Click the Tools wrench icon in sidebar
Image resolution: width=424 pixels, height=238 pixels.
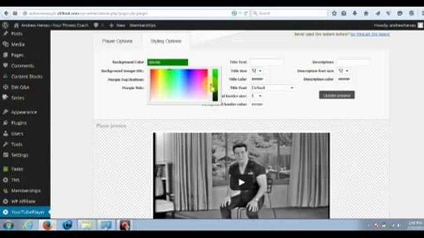click(5, 144)
